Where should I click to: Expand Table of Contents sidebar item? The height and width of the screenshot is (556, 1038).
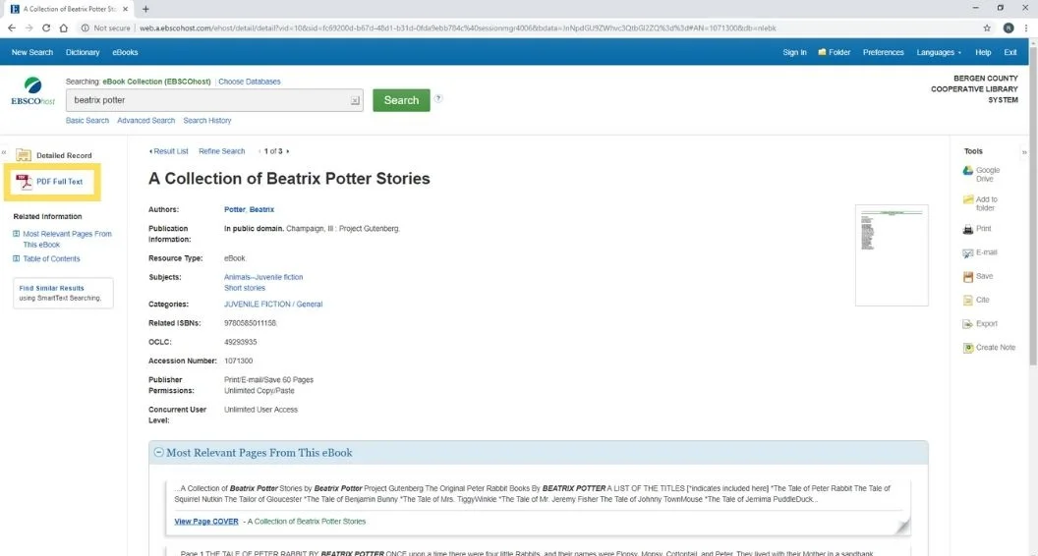coord(17,258)
